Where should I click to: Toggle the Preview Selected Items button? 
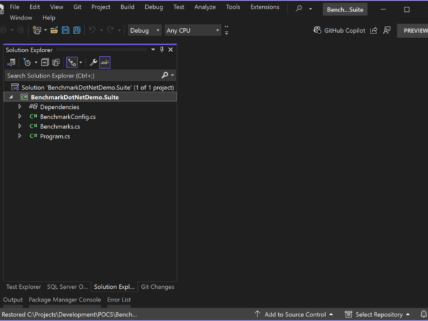click(105, 62)
